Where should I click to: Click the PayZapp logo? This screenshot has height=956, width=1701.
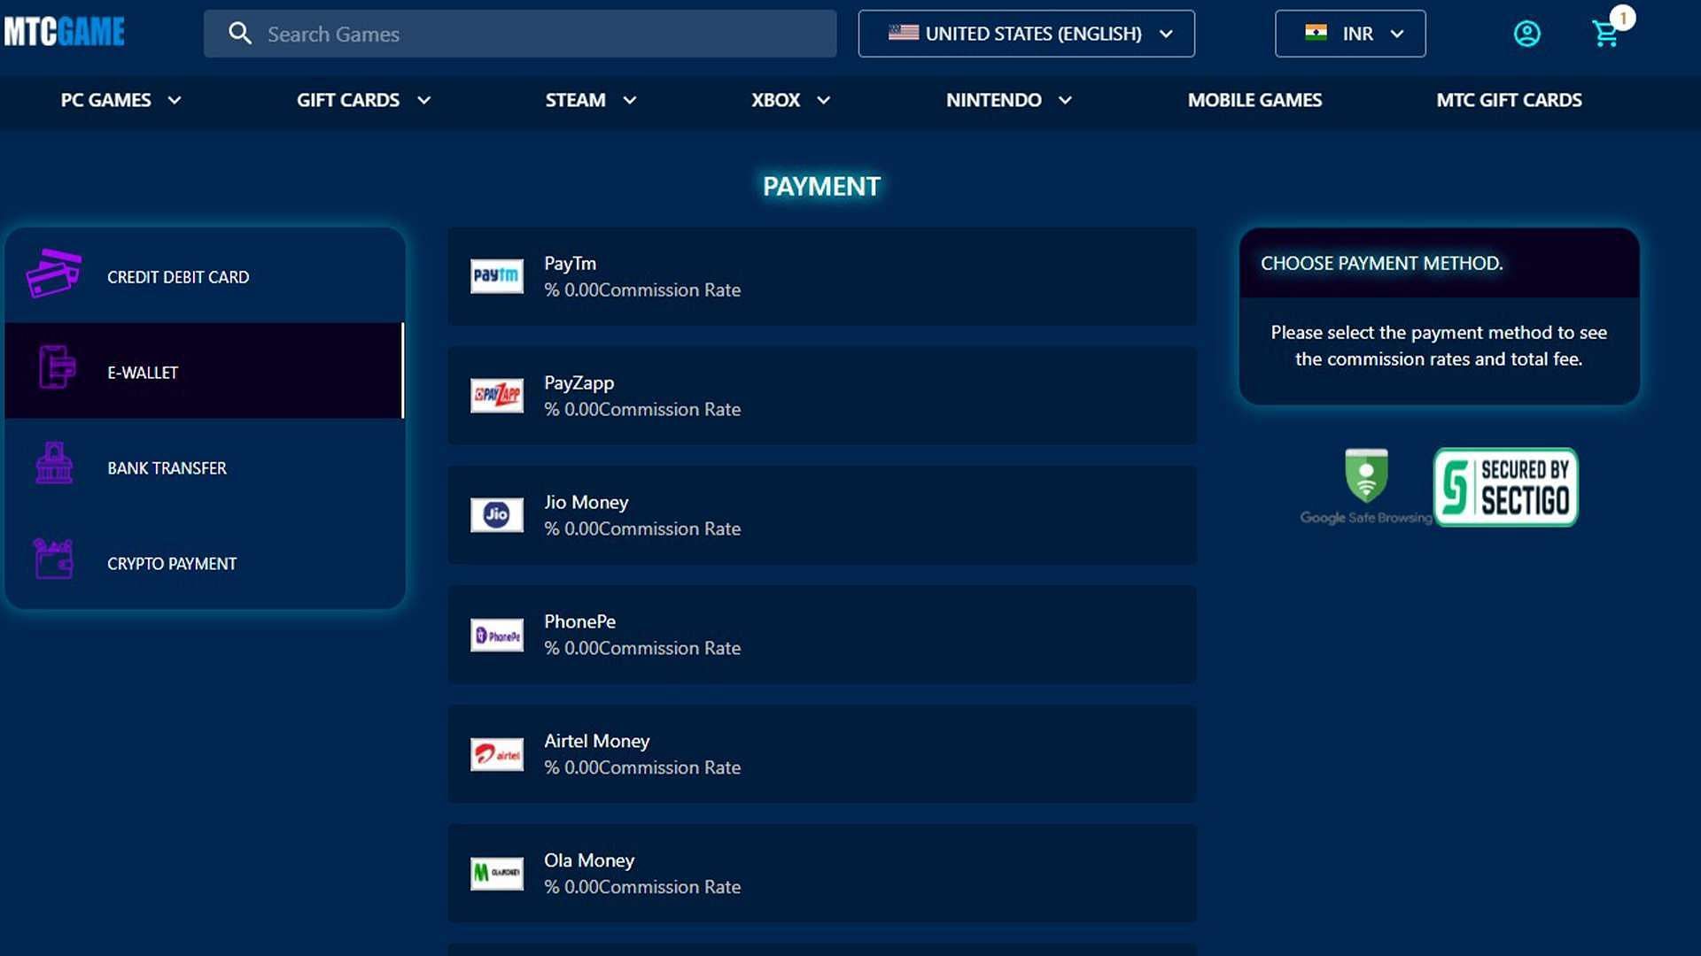pos(496,396)
